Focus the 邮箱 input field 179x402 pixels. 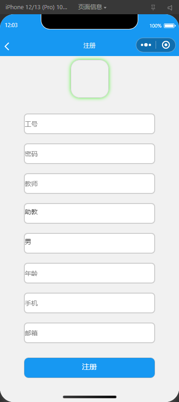89,333
